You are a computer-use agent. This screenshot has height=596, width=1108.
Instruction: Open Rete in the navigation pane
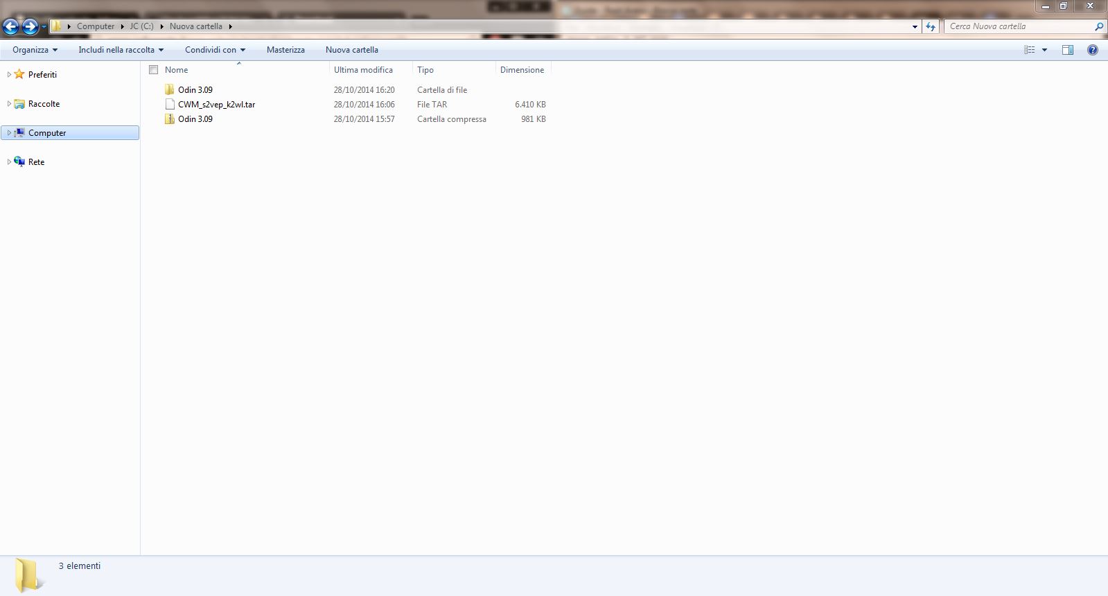tap(36, 162)
